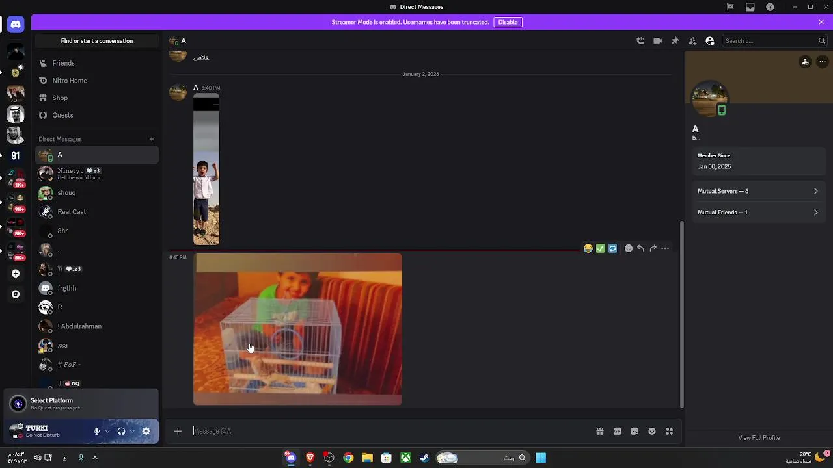Open Brave browser from taskbar

[310, 458]
